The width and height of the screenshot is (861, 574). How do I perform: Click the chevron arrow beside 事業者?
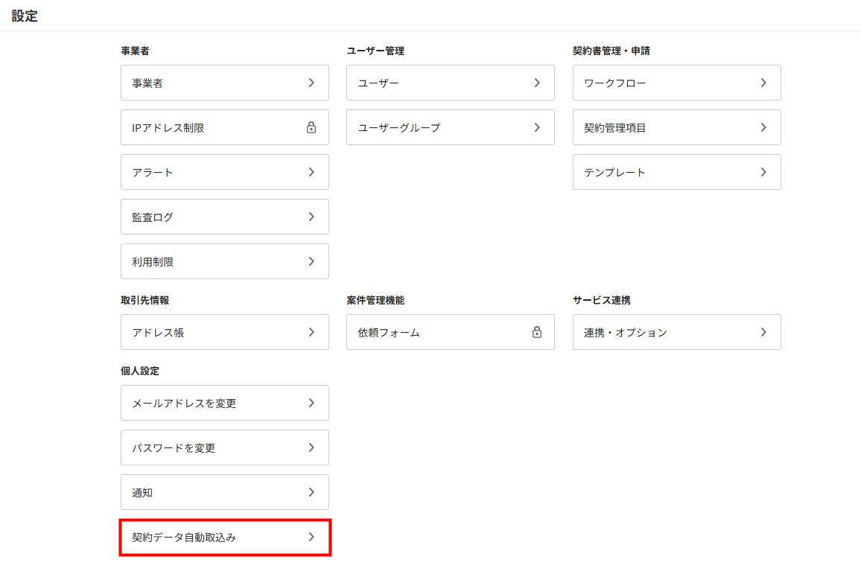311,83
